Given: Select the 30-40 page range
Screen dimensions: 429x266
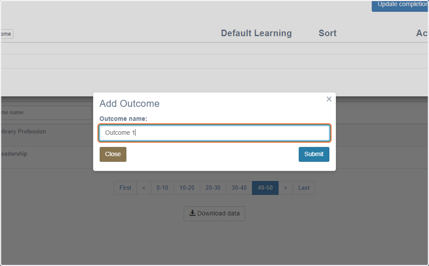Looking at the screenshot, I should pyautogui.click(x=239, y=188).
